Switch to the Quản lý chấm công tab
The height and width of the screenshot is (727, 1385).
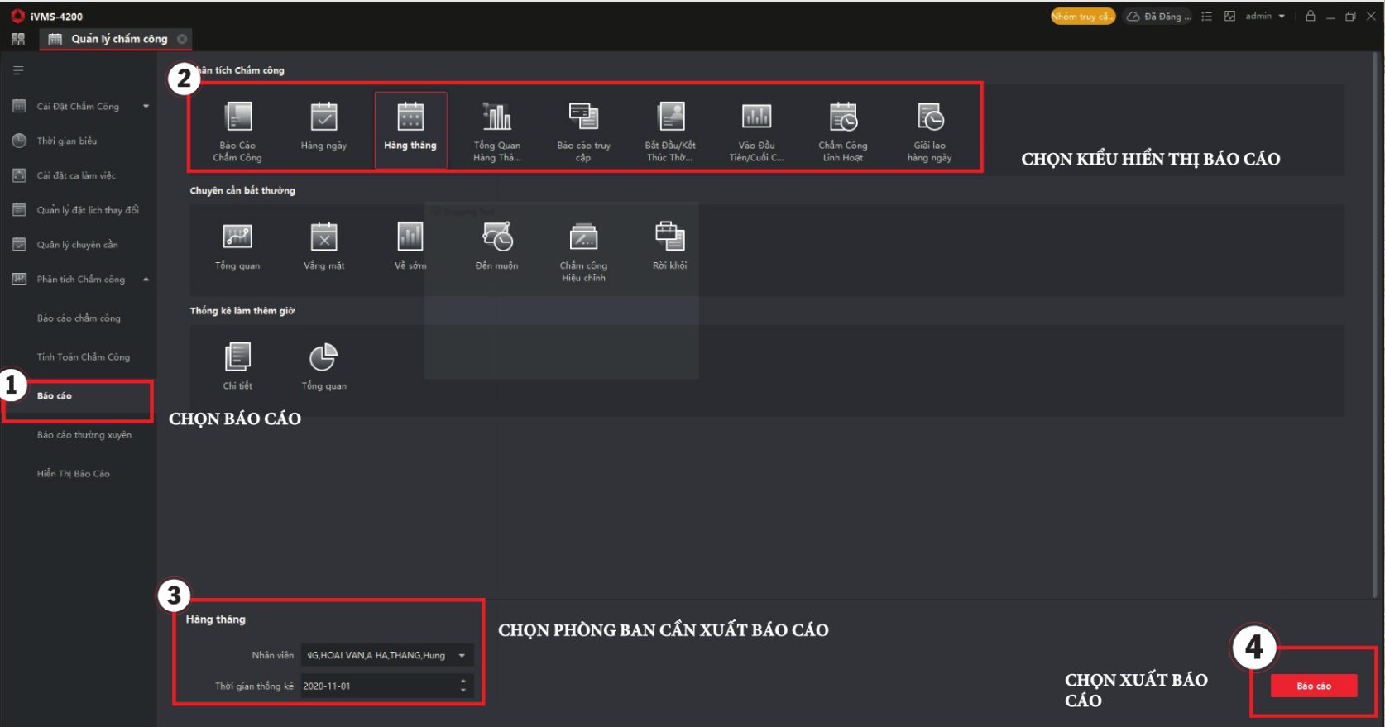coord(118,39)
